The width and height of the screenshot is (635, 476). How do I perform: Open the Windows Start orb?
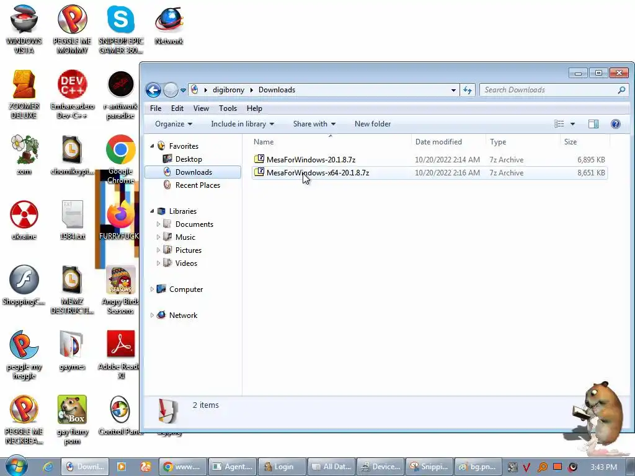point(16,466)
